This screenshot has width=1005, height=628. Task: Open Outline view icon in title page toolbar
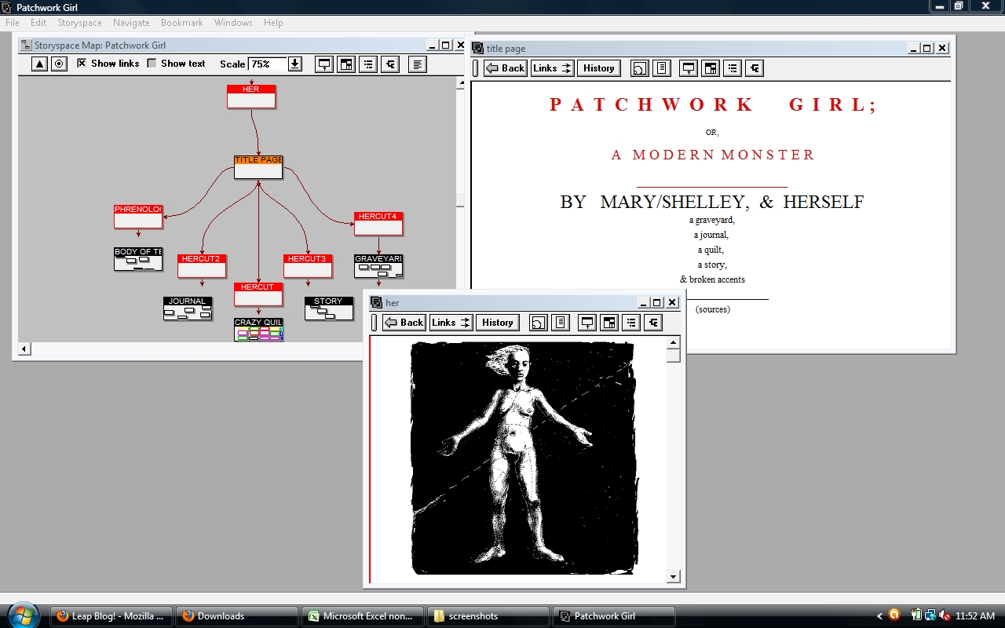[733, 68]
